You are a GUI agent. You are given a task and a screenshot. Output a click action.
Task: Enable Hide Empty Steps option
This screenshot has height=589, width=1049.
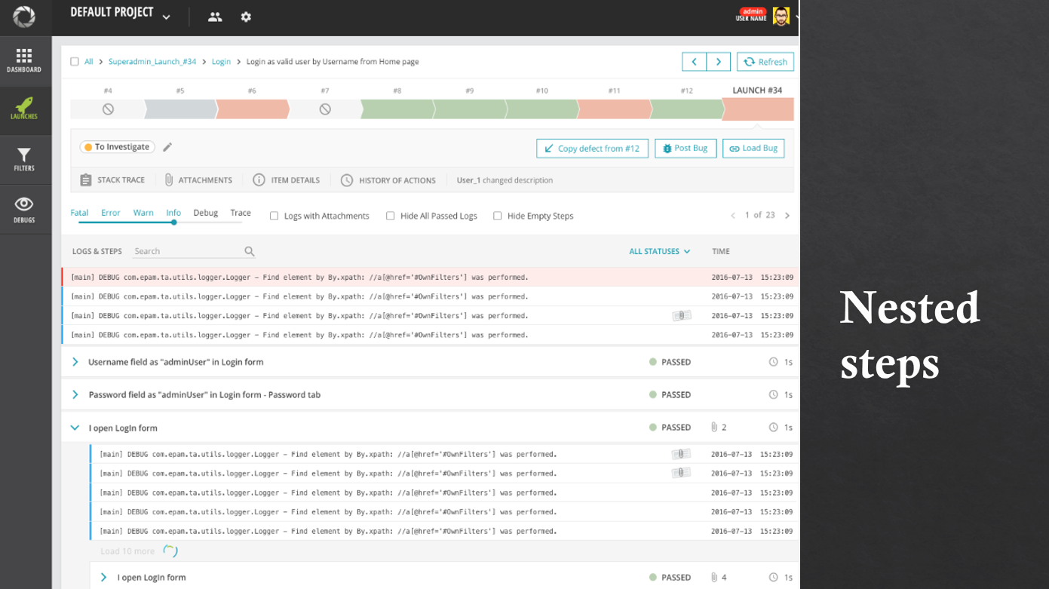pos(497,216)
